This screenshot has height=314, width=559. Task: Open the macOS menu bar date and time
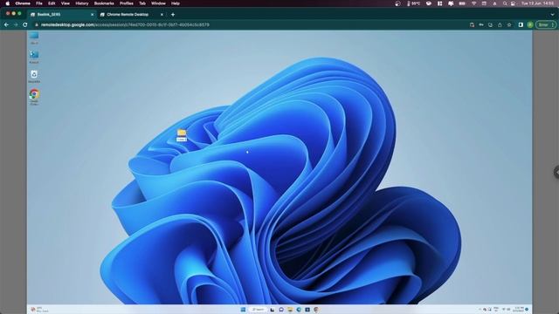tap(538, 3)
